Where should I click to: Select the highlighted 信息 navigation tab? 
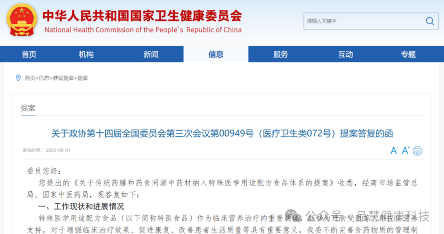tap(216, 54)
